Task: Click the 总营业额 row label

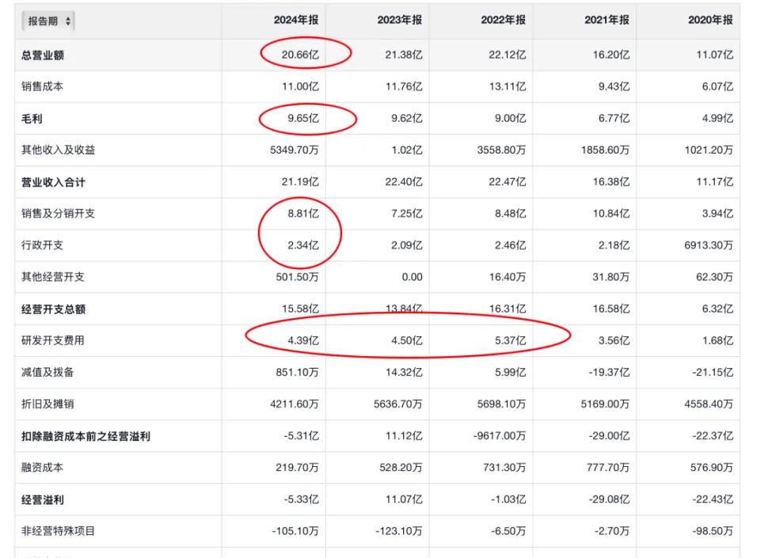Action: [x=43, y=55]
